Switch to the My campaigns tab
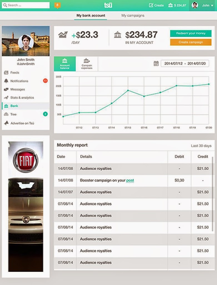217x285 pixels. click(x=133, y=16)
